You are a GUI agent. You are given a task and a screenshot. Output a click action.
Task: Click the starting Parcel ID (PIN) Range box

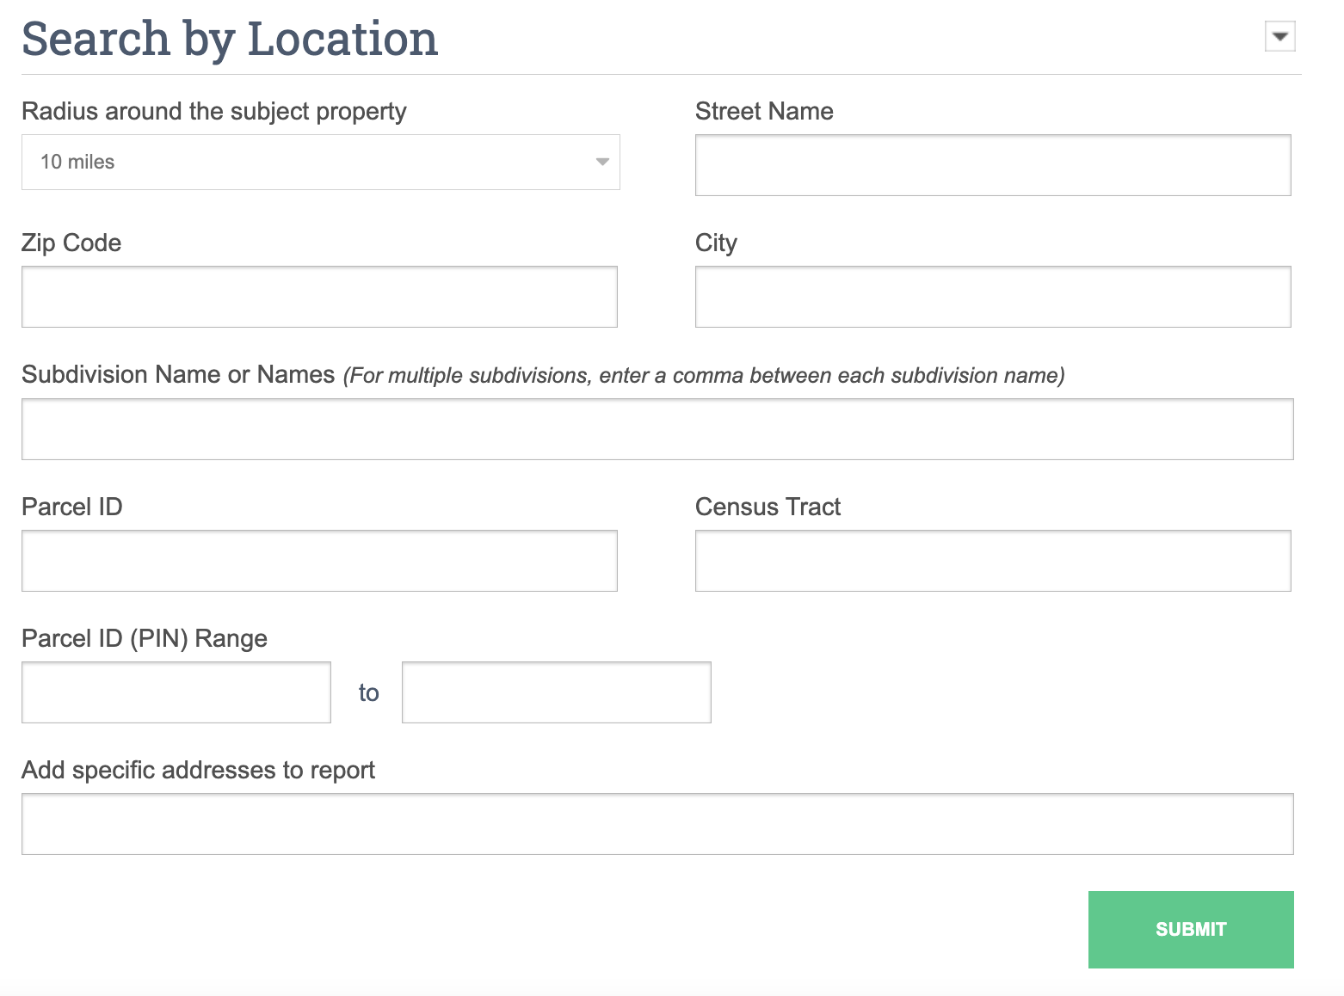click(176, 692)
